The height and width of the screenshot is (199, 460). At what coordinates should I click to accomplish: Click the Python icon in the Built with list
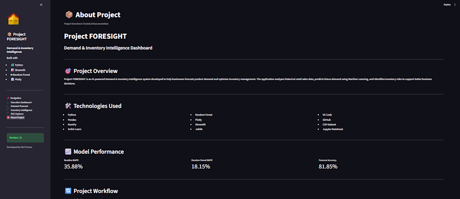coord(12,65)
